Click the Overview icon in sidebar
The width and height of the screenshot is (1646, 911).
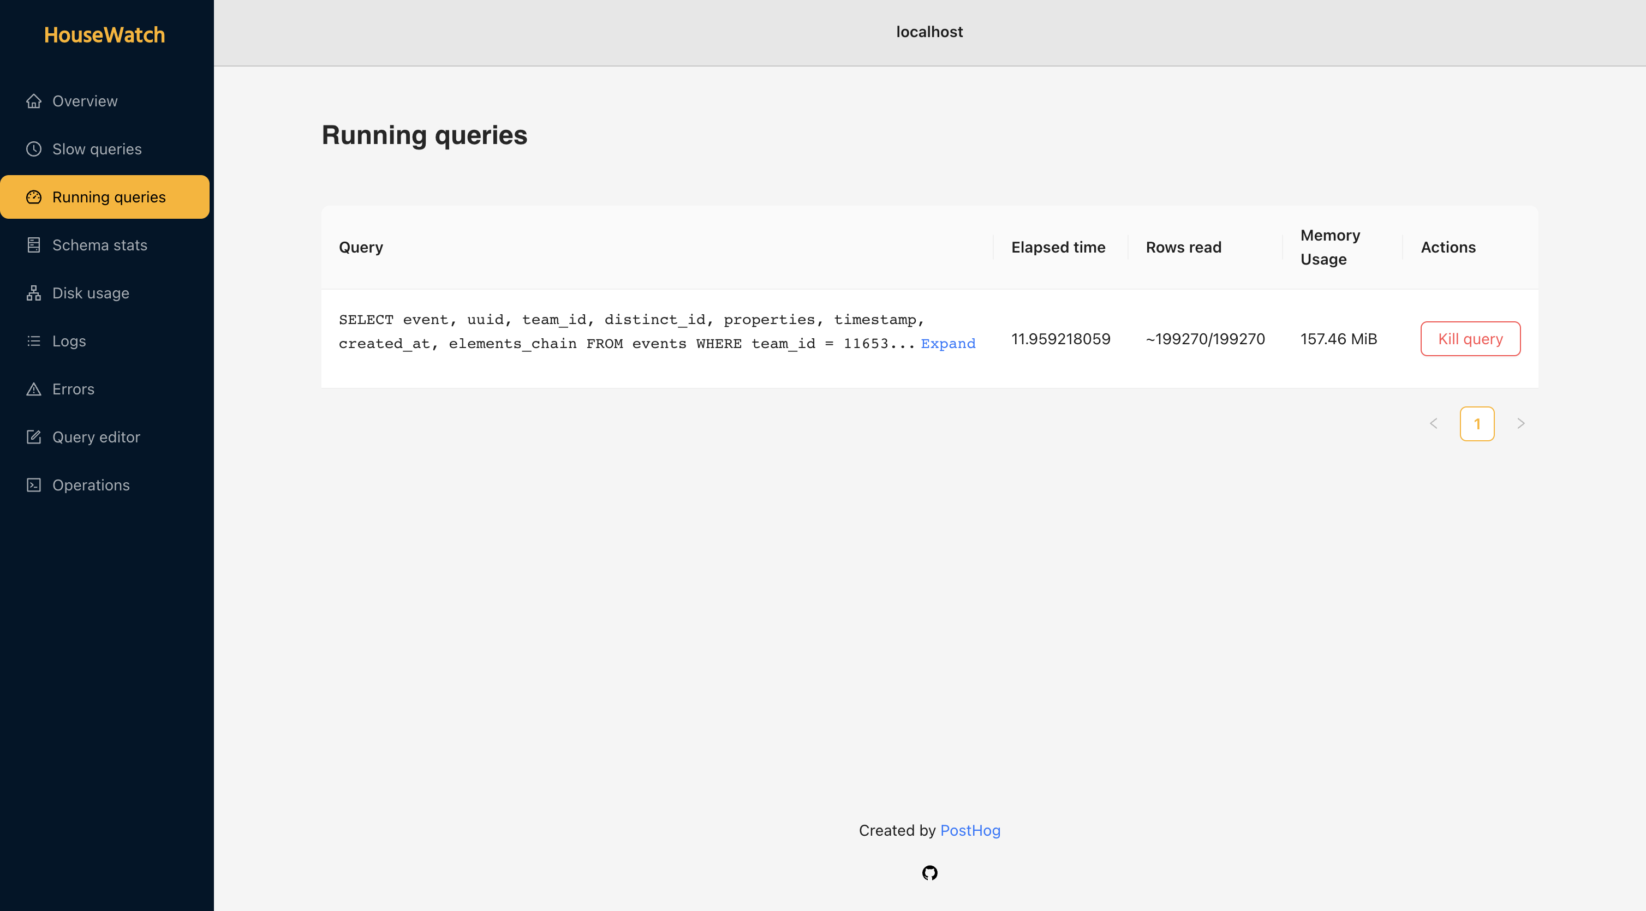(x=33, y=100)
